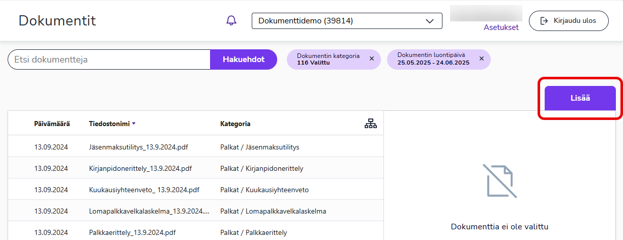Sort by the Kategoria column header
The width and height of the screenshot is (623, 240).
[235, 124]
